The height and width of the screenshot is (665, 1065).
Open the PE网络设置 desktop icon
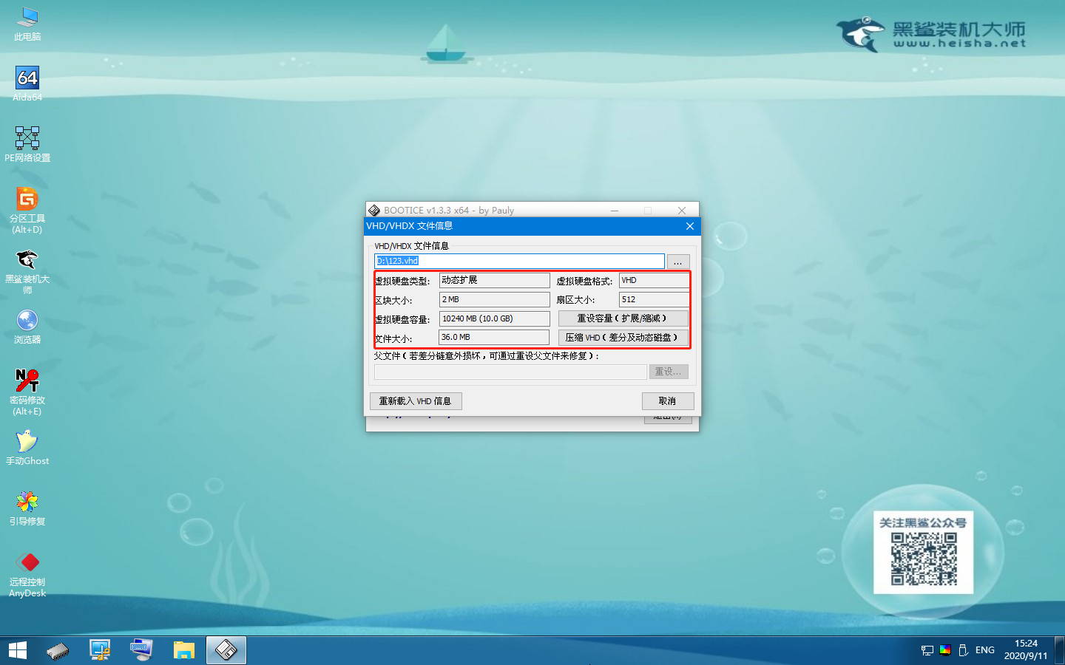(x=27, y=144)
